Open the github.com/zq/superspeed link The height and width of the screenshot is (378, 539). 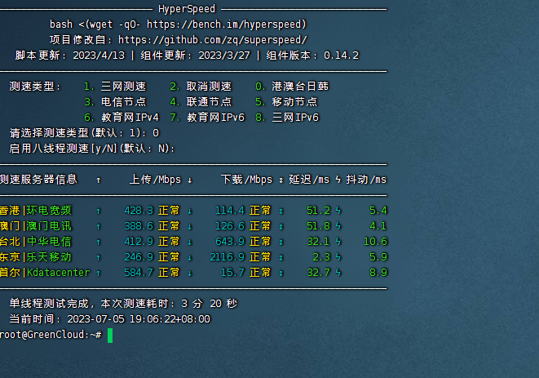[x=213, y=40]
